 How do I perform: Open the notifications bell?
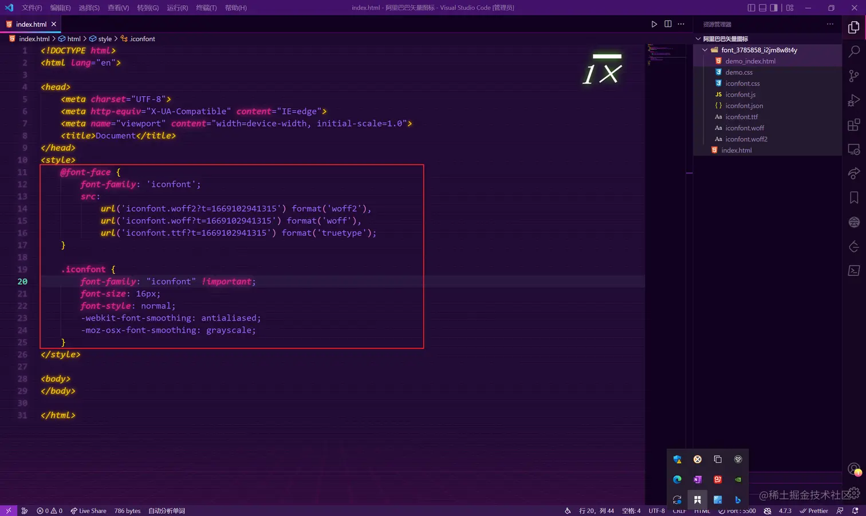click(x=855, y=511)
